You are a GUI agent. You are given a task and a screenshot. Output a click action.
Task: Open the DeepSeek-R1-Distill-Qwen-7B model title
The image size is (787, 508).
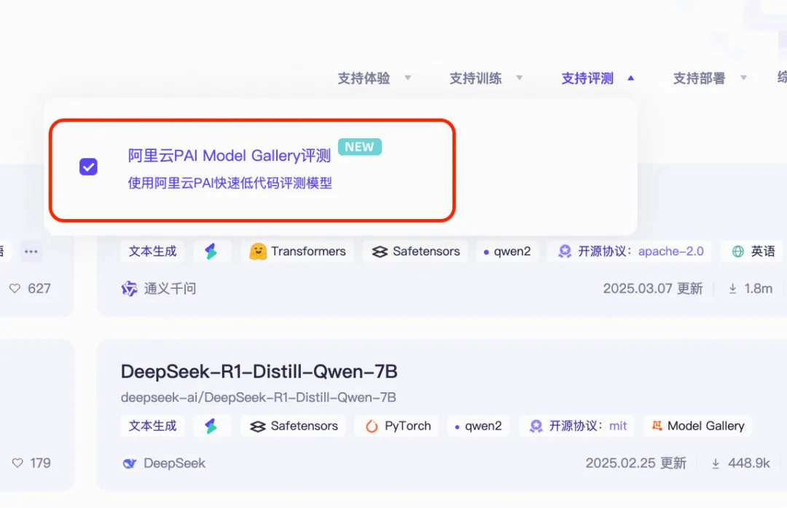pos(259,372)
